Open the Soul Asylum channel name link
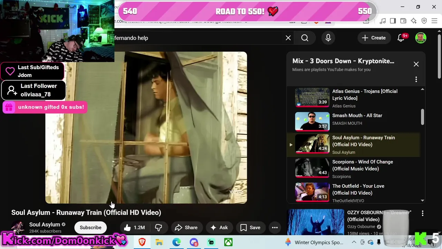 pos(45,224)
